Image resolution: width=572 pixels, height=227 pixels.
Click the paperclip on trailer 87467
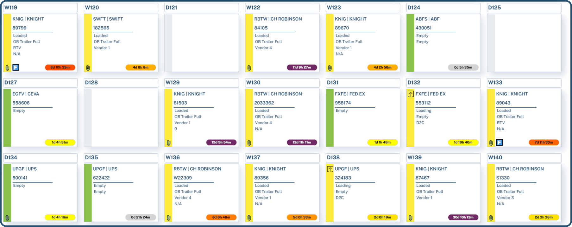(411, 218)
